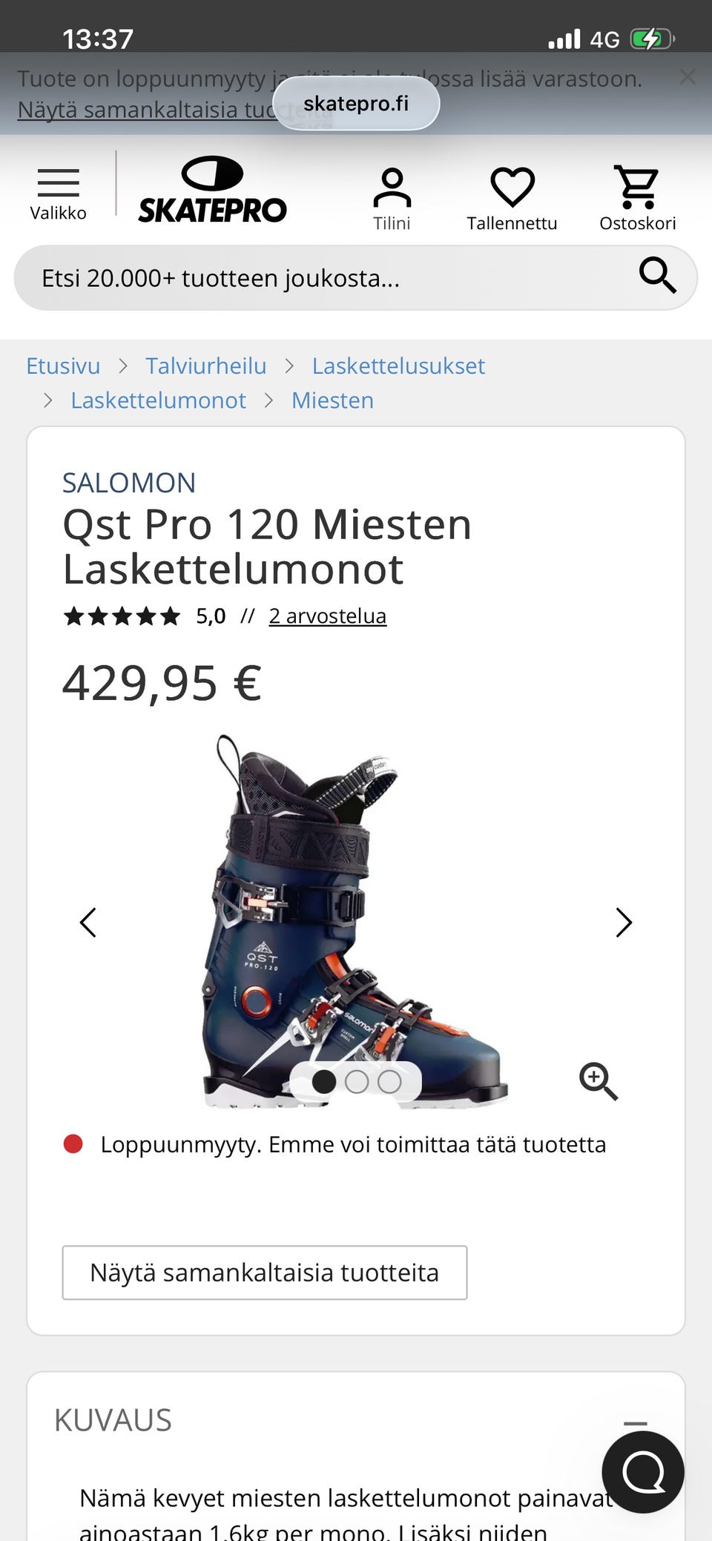Show the previous product image

coord(88,923)
